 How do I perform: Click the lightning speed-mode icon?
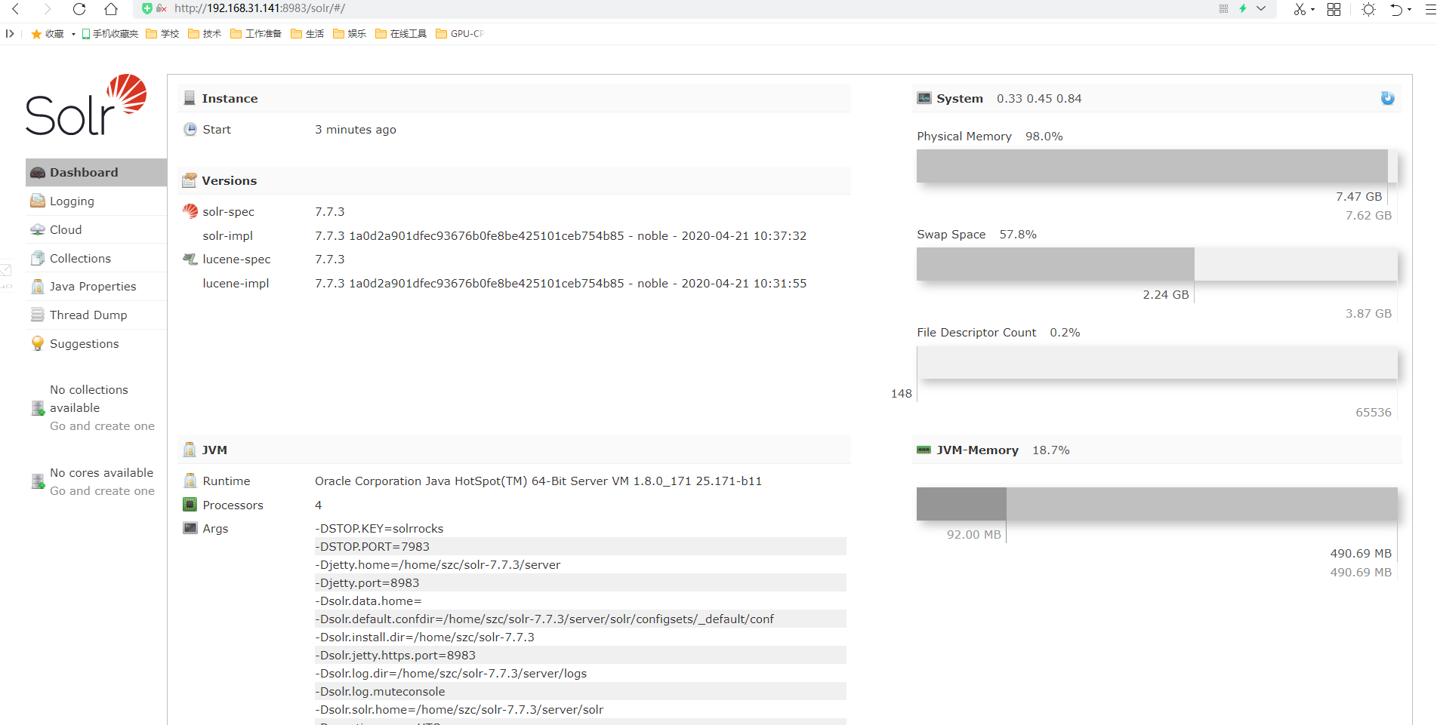[x=1243, y=9]
